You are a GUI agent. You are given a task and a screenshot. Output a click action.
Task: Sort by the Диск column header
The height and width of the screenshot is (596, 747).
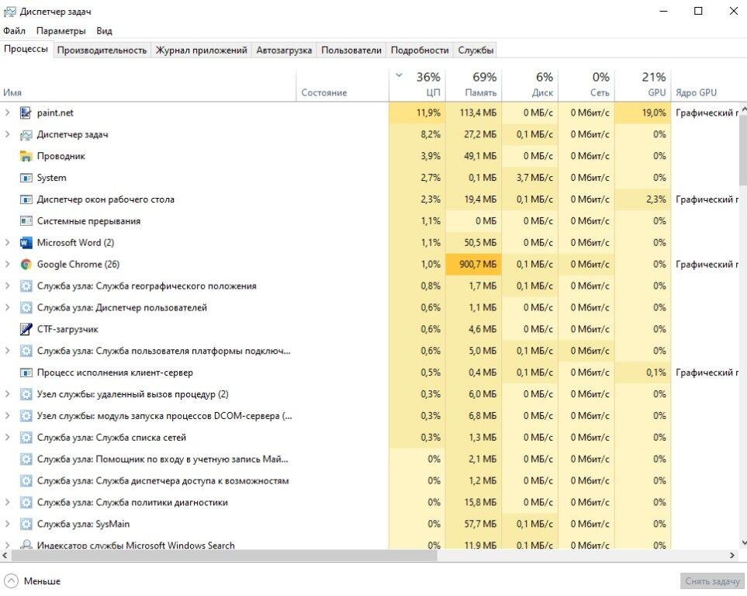click(530, 85)
